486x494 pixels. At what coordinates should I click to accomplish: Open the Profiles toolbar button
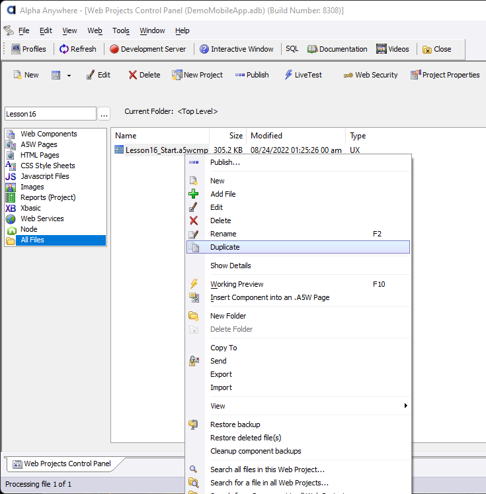pyautogui.click(x=28, y=49)
